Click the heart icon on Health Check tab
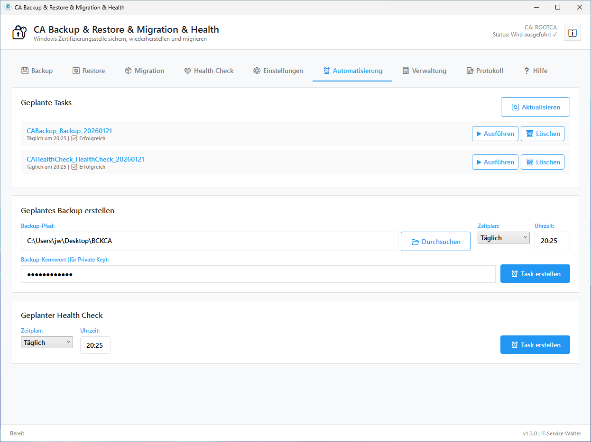Viewport: 591px width, 442px height. click(188, 71)
